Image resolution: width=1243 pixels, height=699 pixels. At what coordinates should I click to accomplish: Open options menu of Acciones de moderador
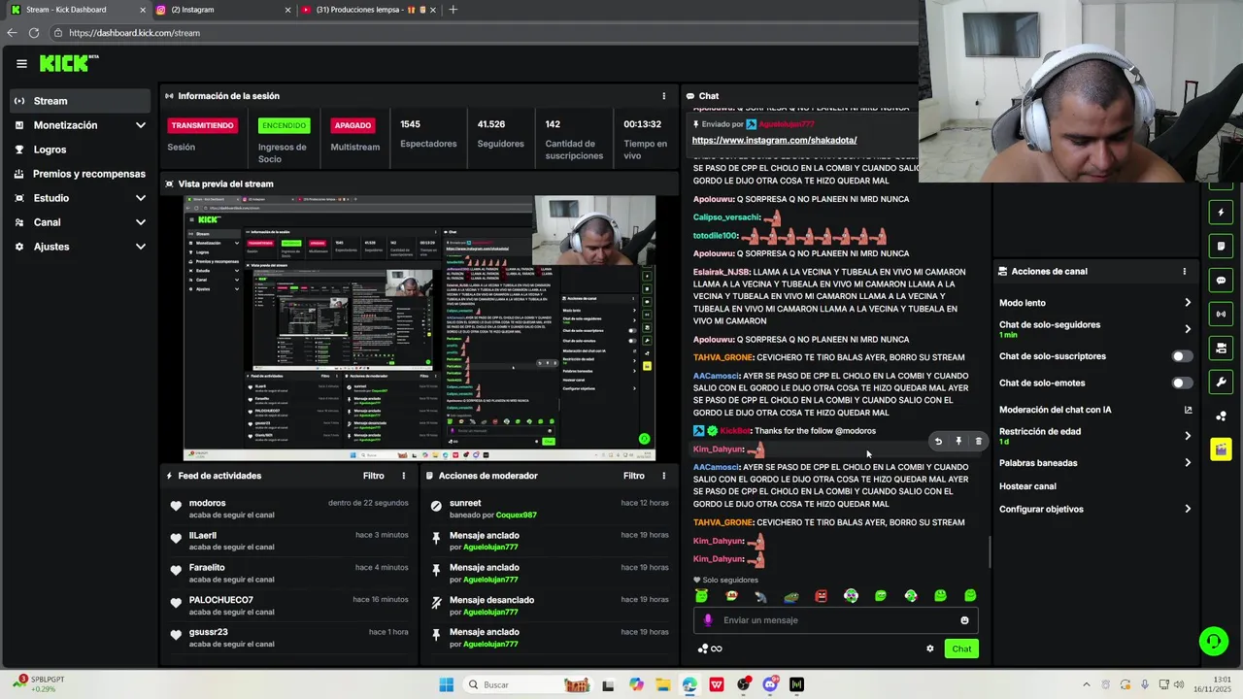664,476
